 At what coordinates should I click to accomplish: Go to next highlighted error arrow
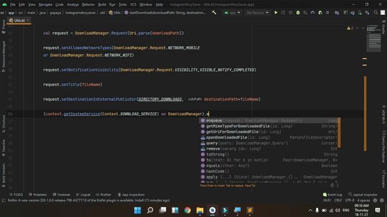(363, 28)
